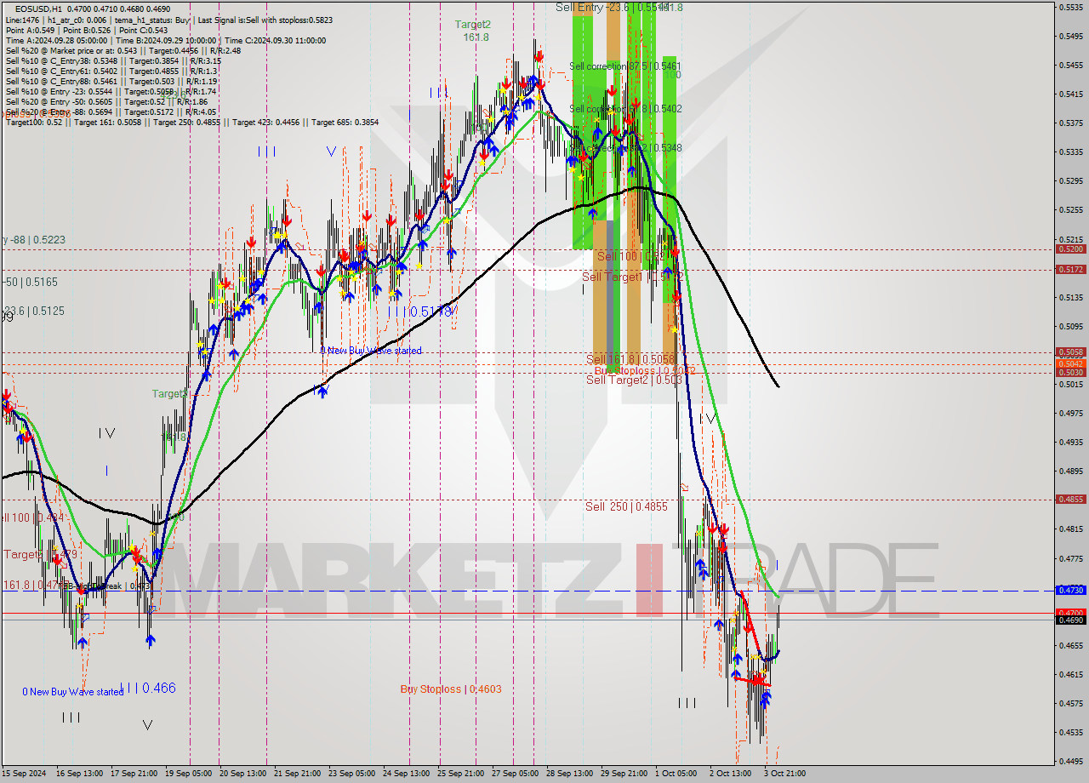1089x783 pixels.
Task: Click the 'Buy Stoploss | 0.4603' label
Action: tap(451, 689)
